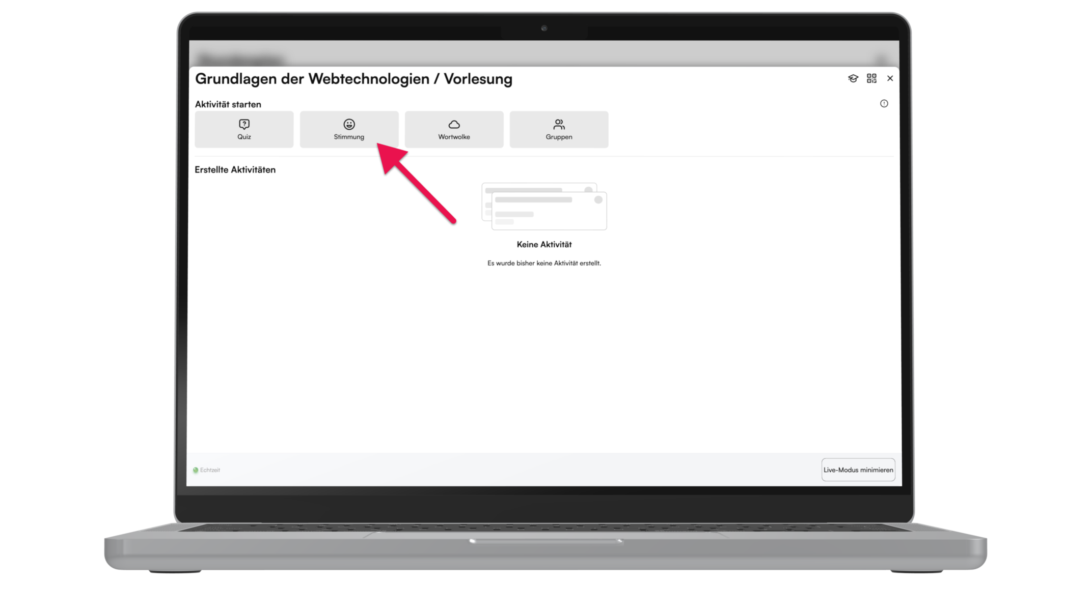The image size is (1090, 612).
Task: Close the live mode dialog
Action: [890, 78]
